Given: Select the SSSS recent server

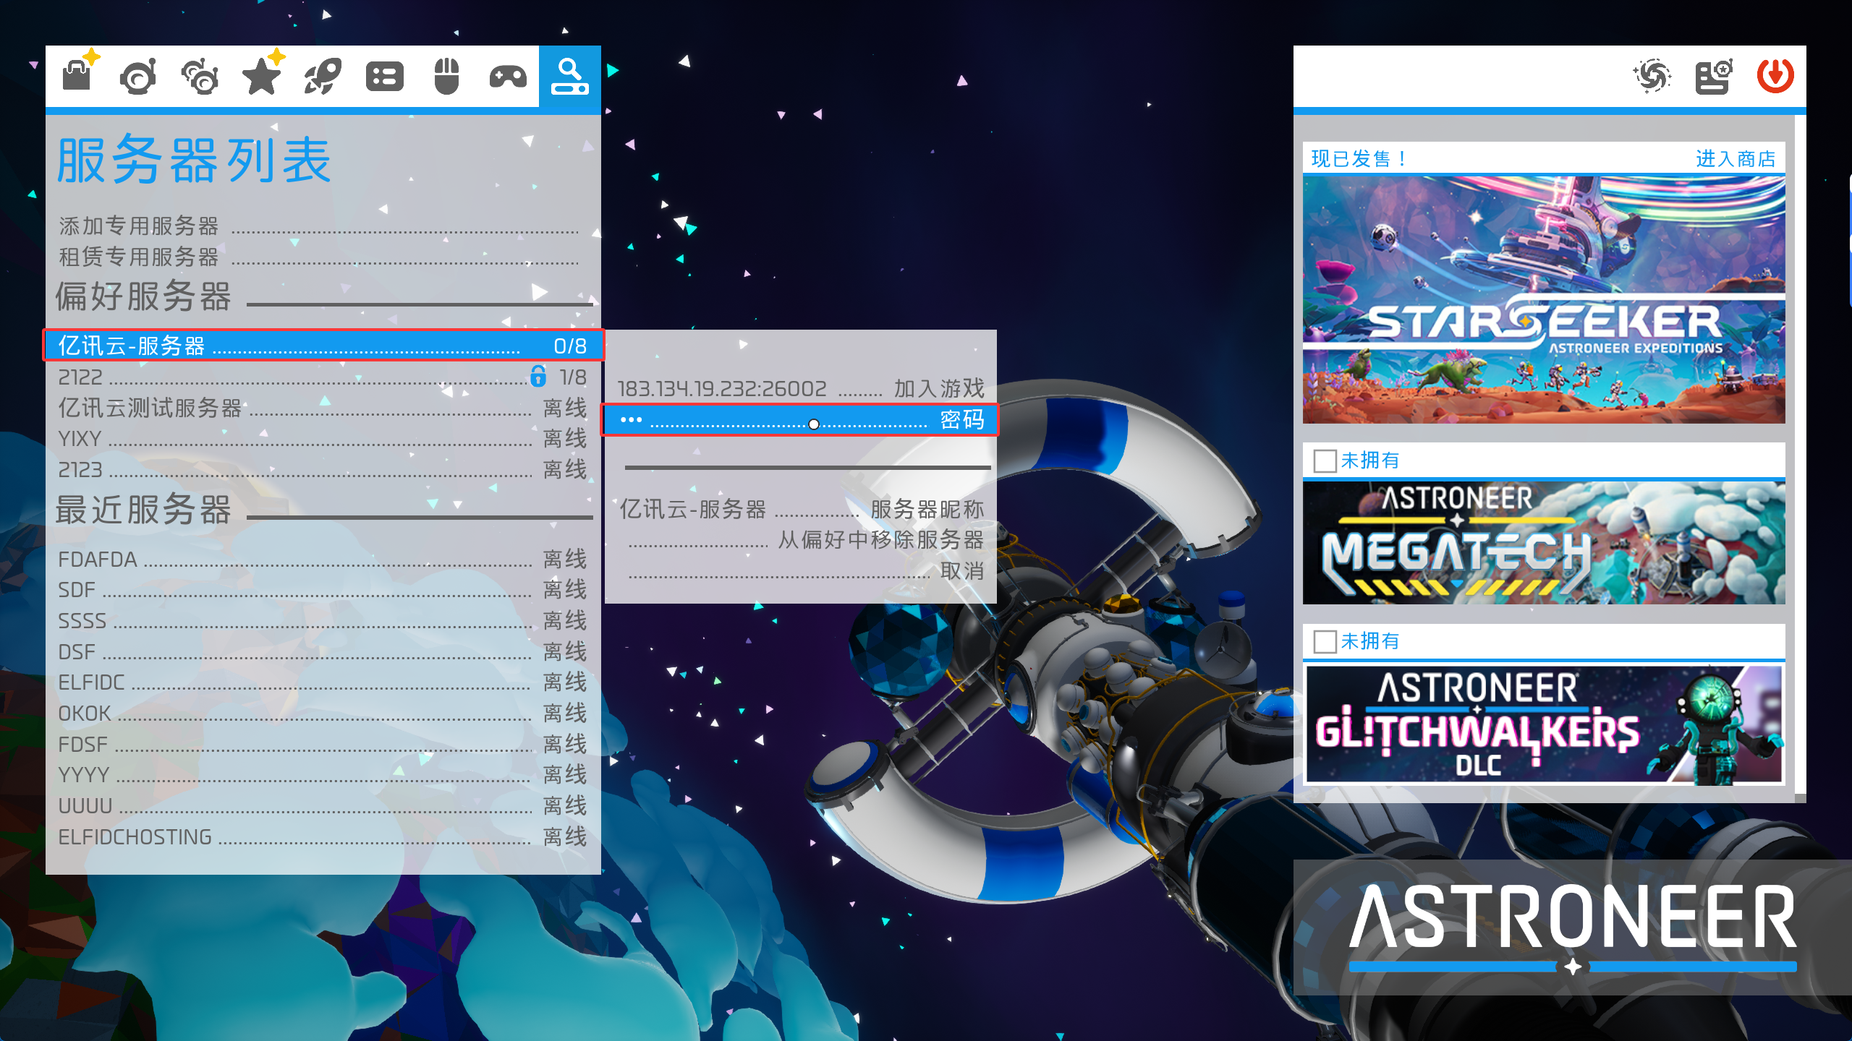Looking at the screenshot, I should click(323, 621).
